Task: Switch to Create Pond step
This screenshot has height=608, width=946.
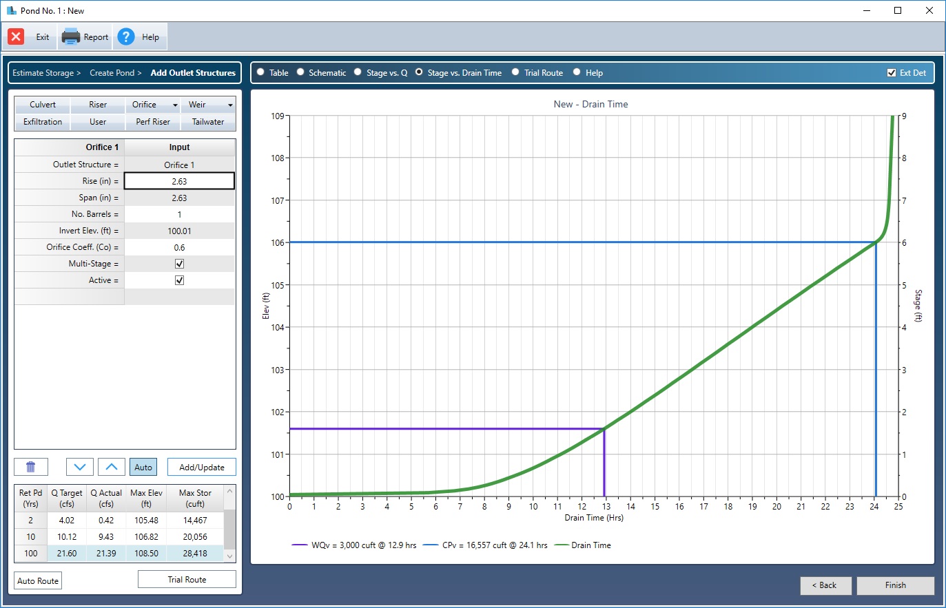Action: tap(112, 73)
